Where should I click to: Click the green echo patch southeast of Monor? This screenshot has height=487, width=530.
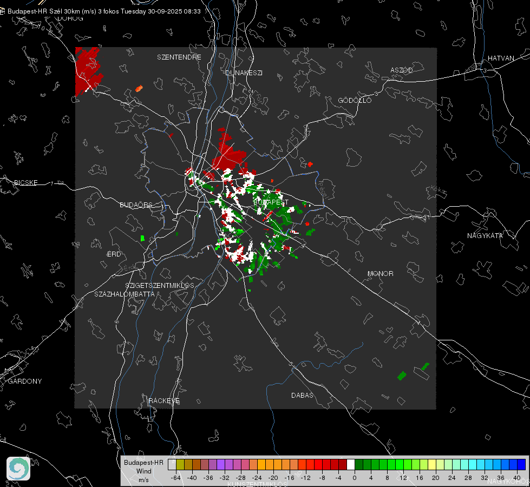[x=402, y=375]
